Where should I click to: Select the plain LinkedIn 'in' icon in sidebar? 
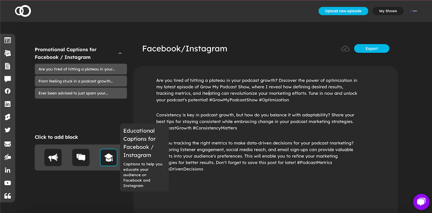8,170
